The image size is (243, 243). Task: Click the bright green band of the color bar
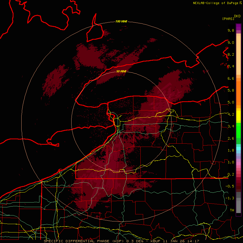pyautogui.click(x=238, y=130)
